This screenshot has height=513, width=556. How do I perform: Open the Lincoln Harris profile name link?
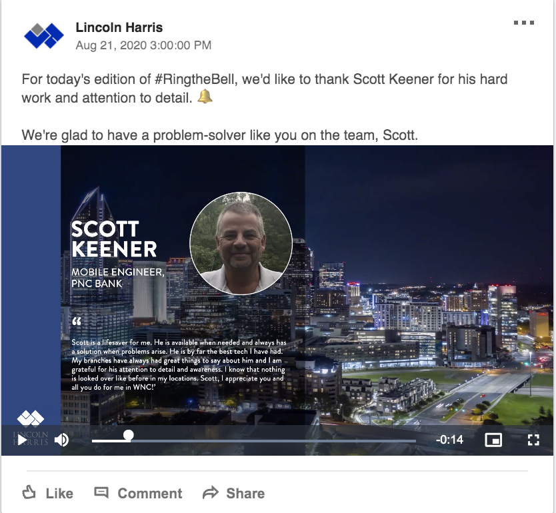(x=119, y=27)
